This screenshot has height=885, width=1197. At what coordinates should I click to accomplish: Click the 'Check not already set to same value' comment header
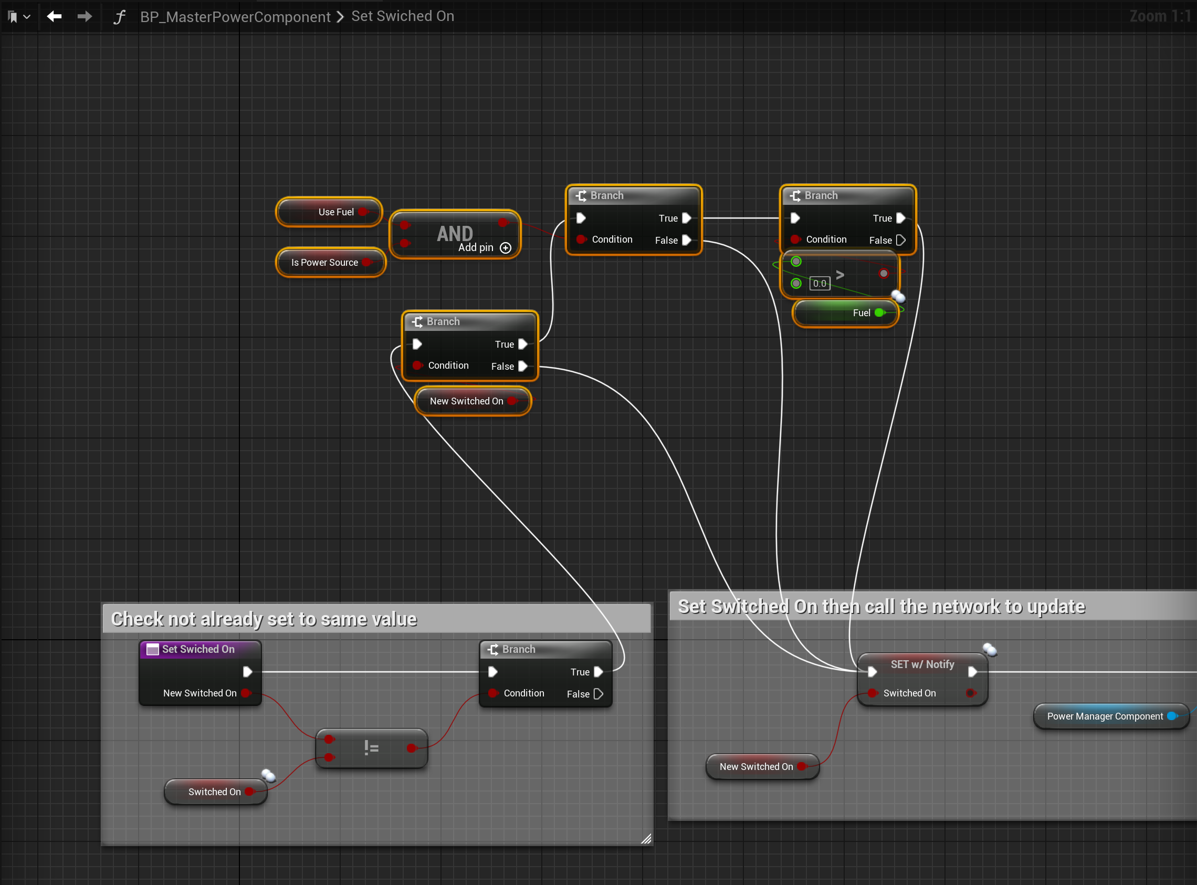click(264, 618)
